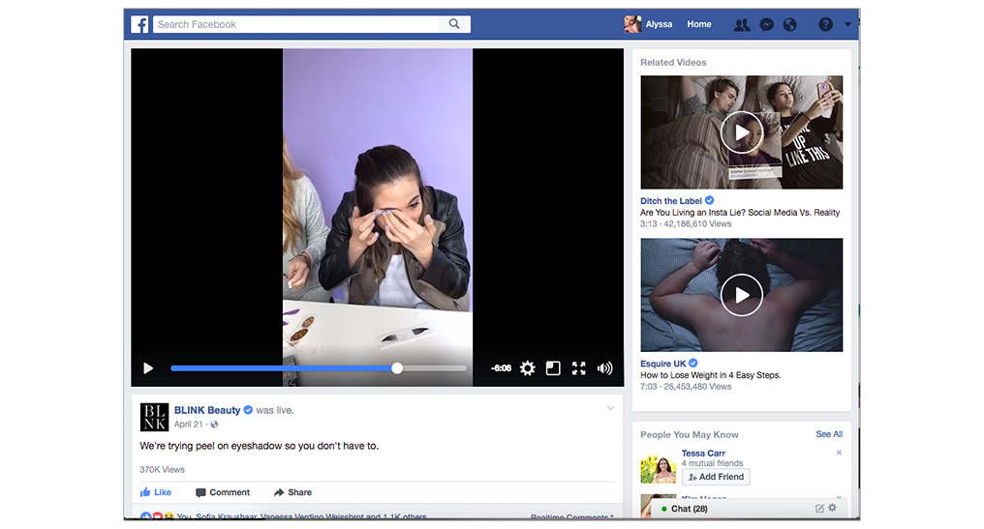The height and width of the screenshot is (529, 984).
Task: Compose new chat message icon
Action: [x=819, y=509]
